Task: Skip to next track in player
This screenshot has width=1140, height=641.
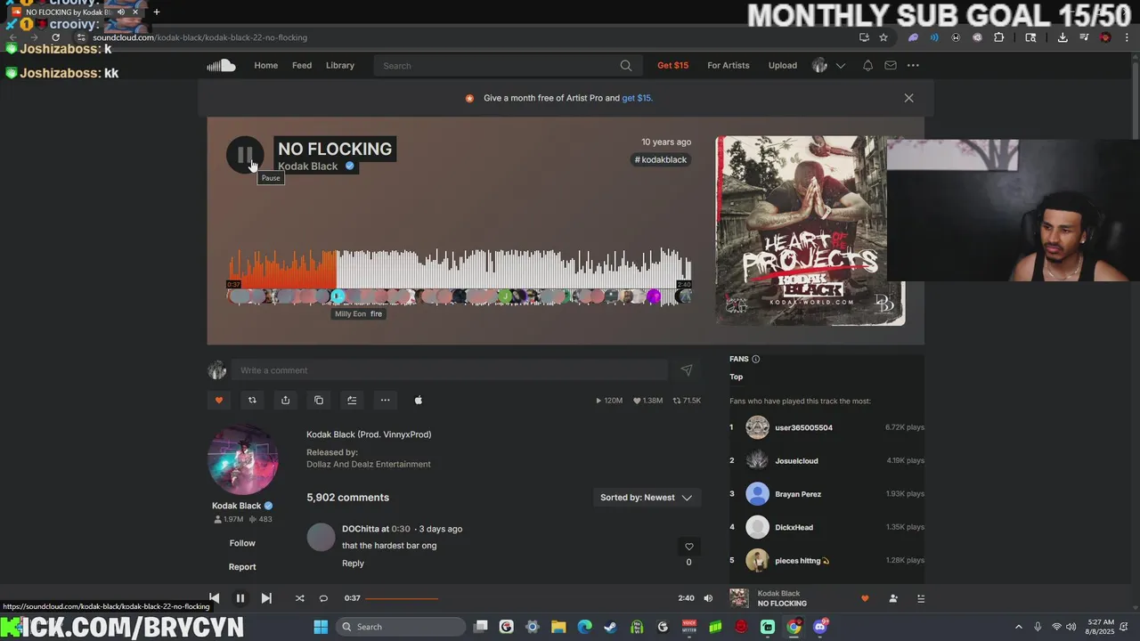Action: (265, 598)
